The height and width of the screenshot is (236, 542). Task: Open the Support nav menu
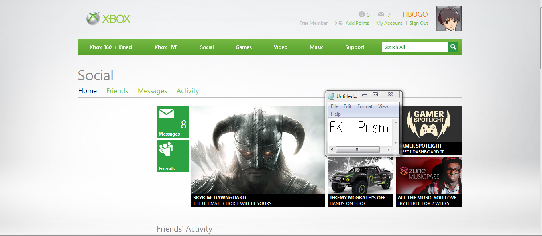(x=355, y=47)
